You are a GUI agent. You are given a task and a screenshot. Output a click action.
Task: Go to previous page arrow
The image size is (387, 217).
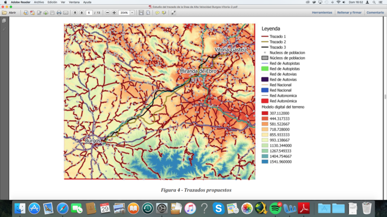pos(75,13)
